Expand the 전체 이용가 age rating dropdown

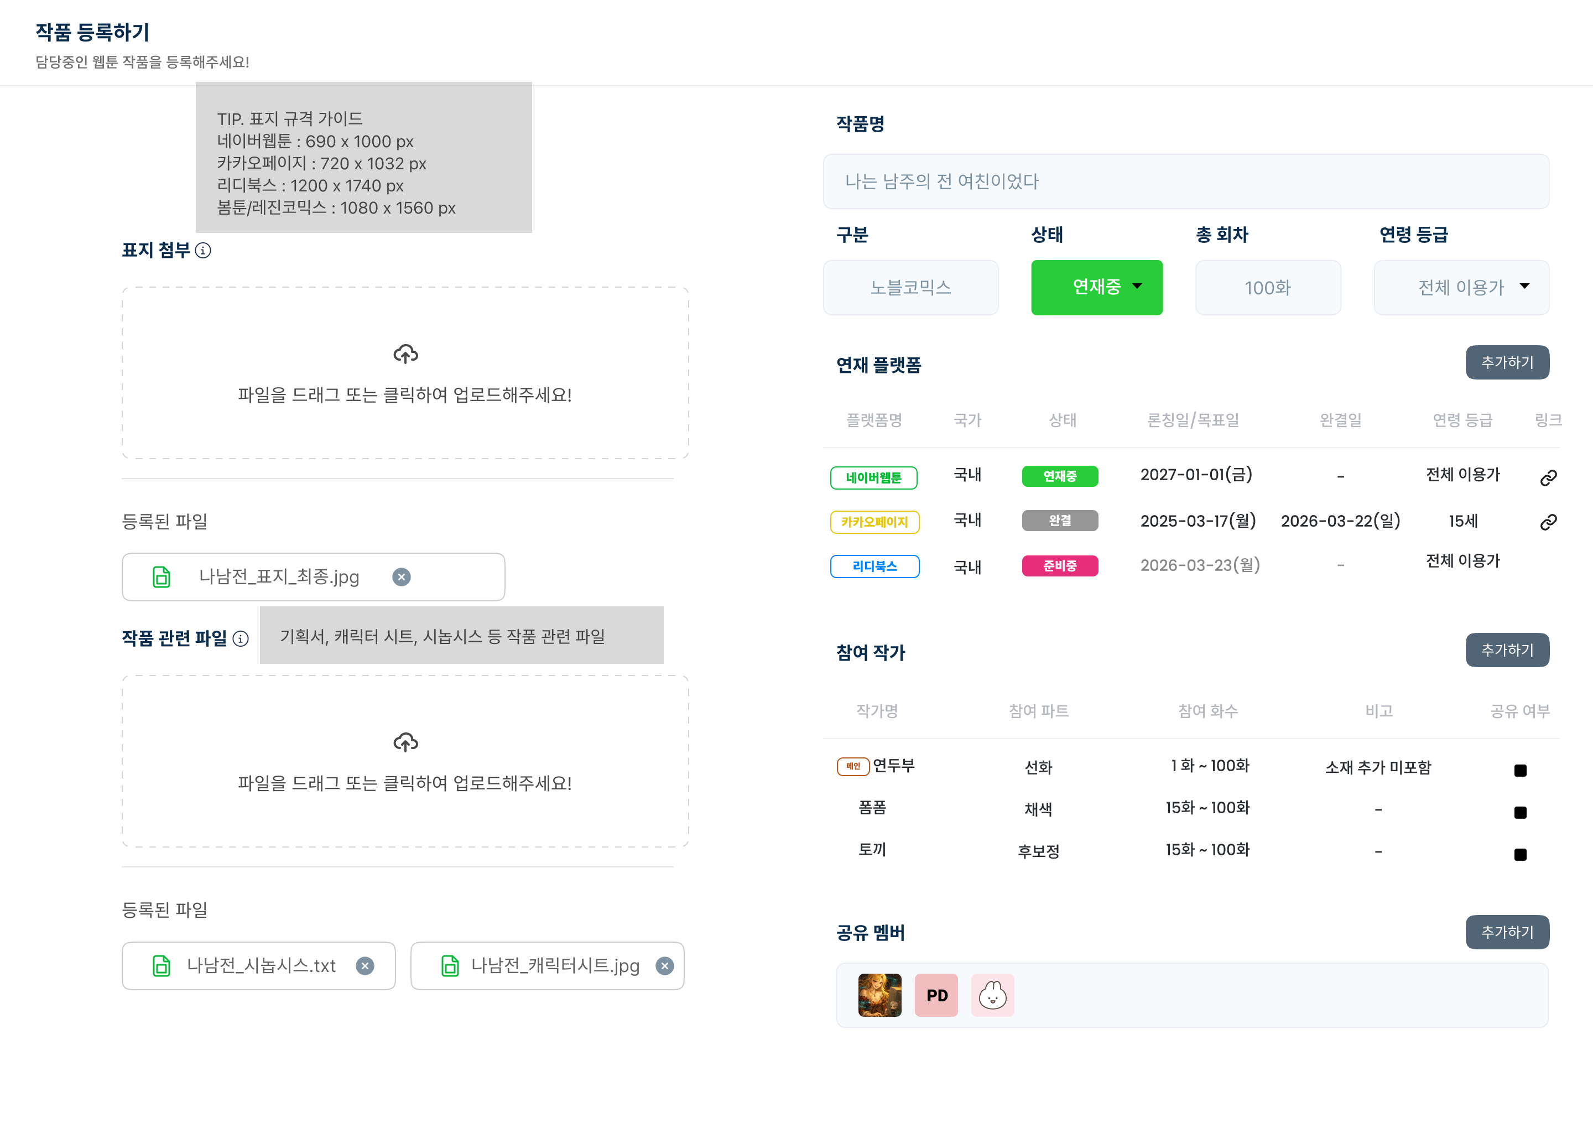(1461, 288)
